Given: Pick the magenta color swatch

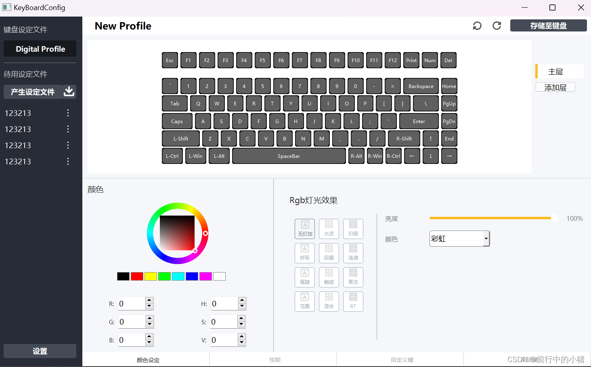Looking at the screenshot, I should coord(205,276).
